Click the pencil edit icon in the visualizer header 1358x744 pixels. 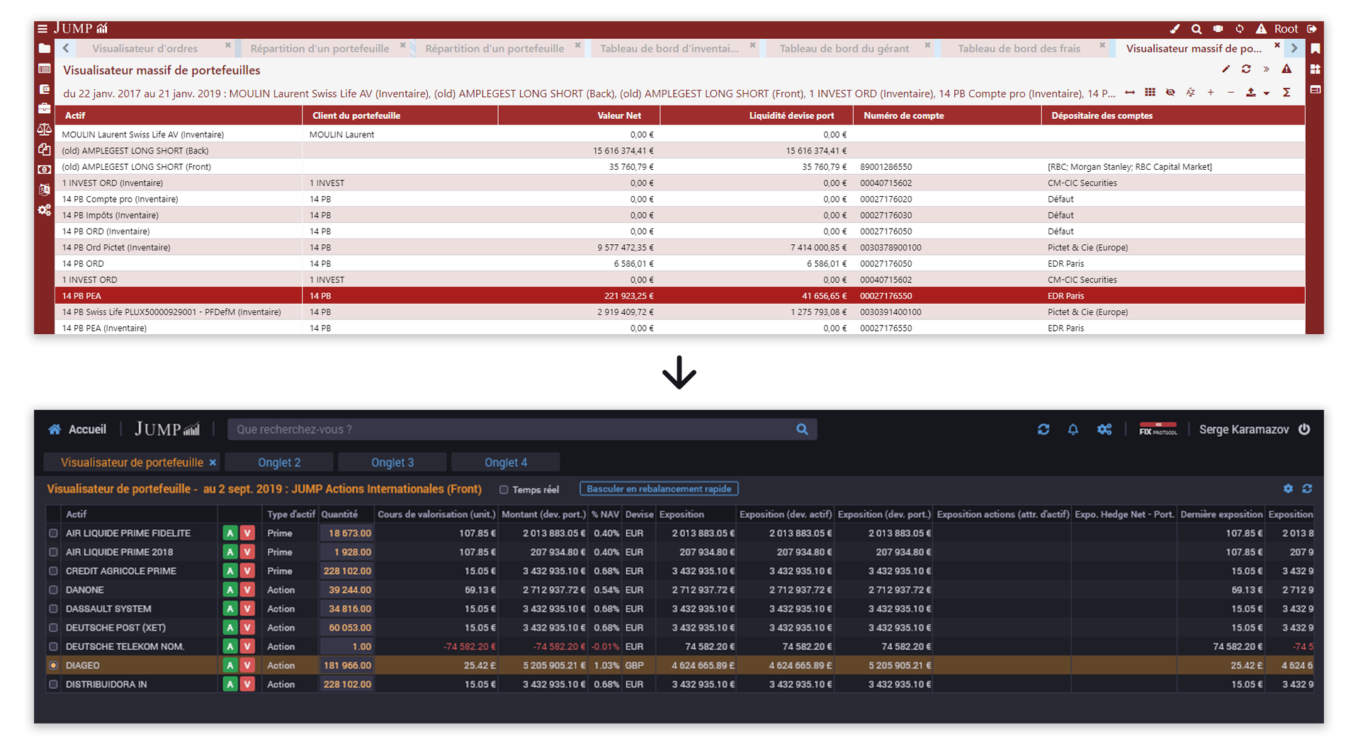(x=1226, y=69)
